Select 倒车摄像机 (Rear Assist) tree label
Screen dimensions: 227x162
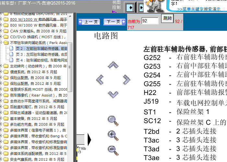(x=38, y=95)
